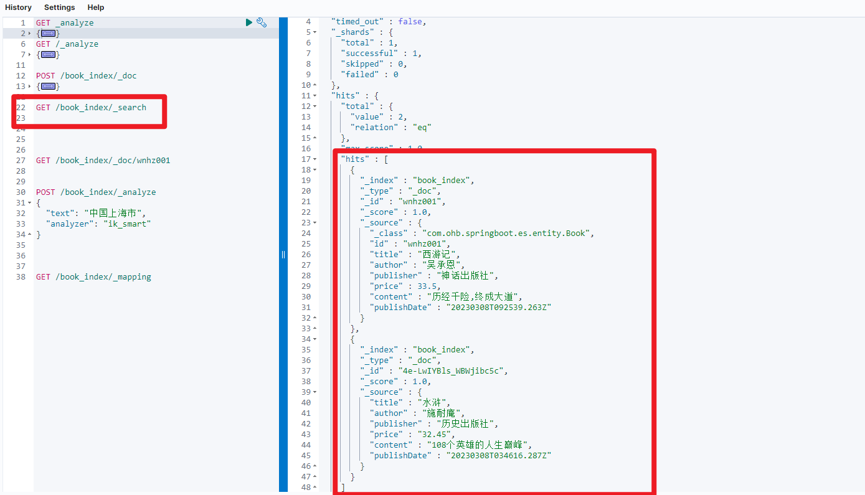This screenshot has height=495, width=865.
Task: Click the collapsed body marker on line 7
Action: pyautogui.click(x=48, y=54)
